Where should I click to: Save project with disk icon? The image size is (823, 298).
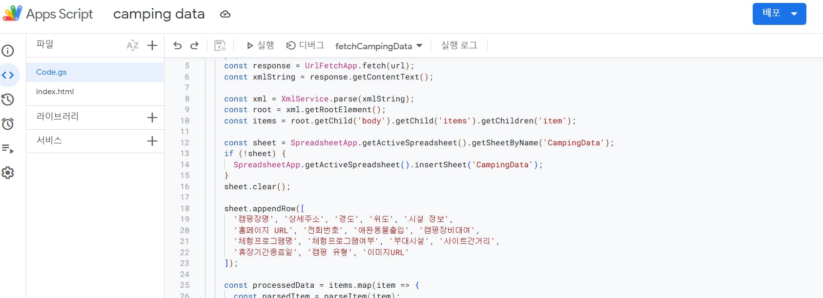coord(220,45)
